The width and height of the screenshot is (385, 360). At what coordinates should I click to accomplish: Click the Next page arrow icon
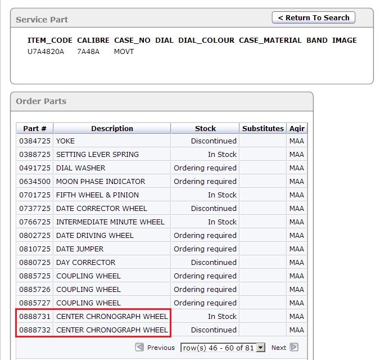(x=294, y=348)
